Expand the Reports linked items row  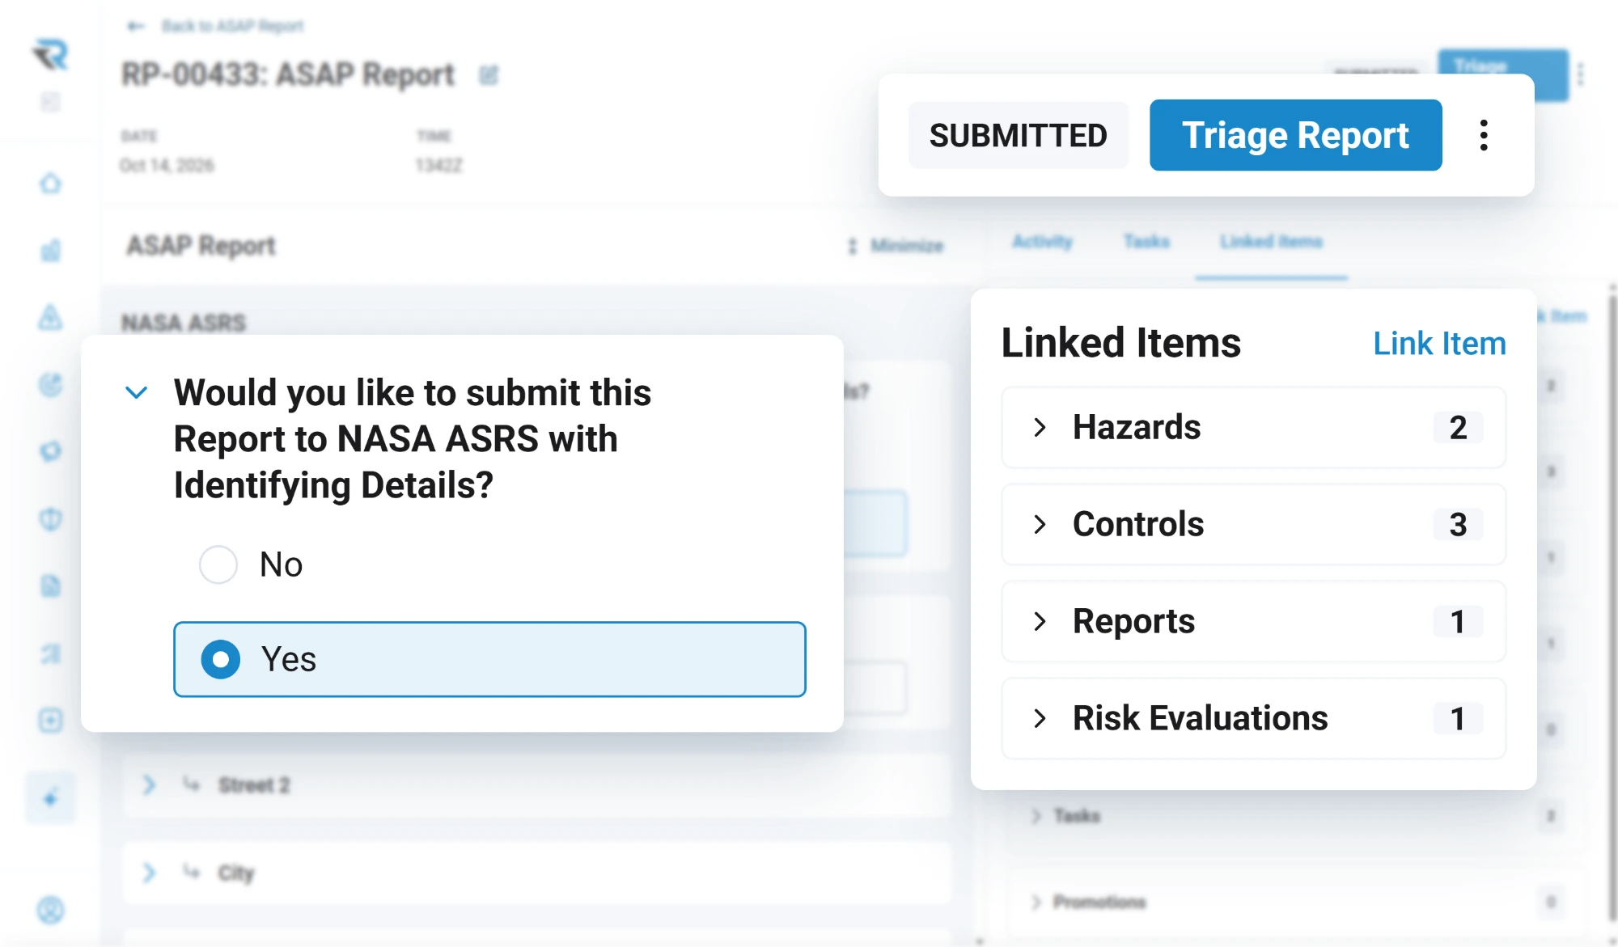coord(1253,621)
